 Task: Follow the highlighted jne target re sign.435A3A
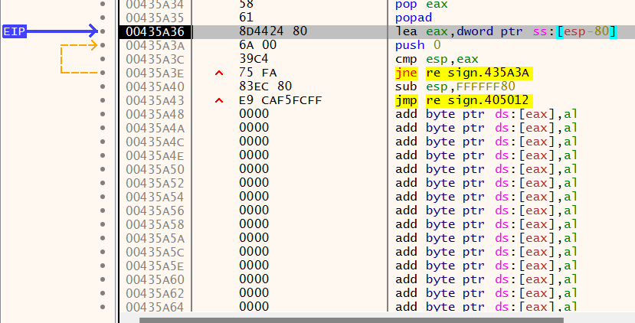pyautogui.click(x=478, y=73)
